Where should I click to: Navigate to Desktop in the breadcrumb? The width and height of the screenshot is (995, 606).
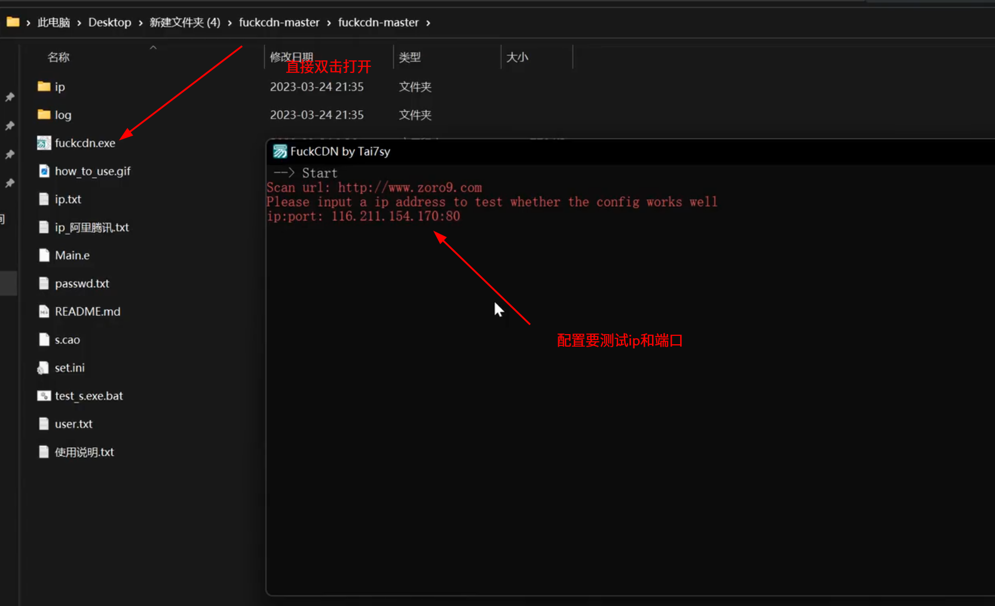pyautogui.click(x=110, y=23)
